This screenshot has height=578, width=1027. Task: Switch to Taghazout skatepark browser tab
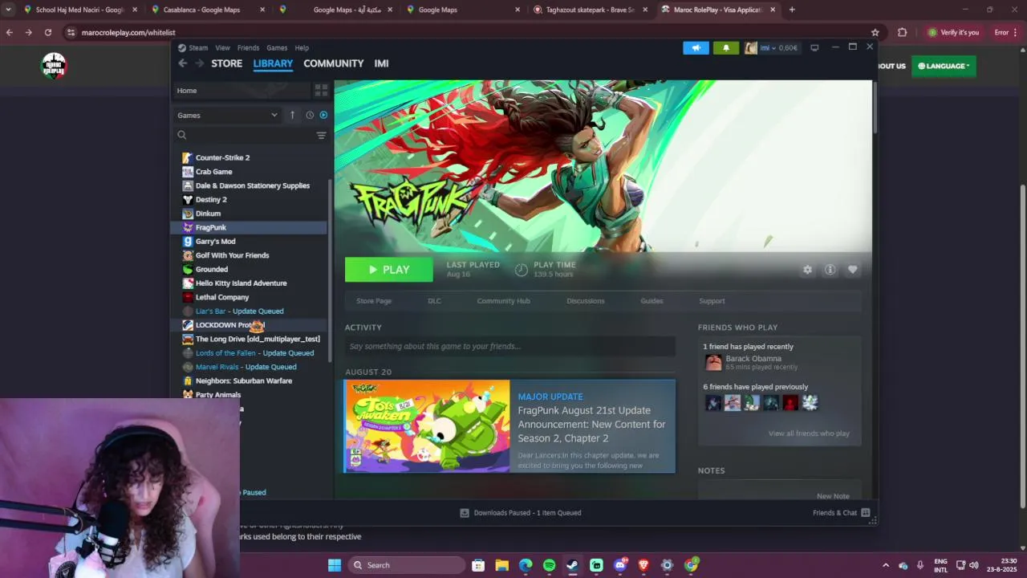[590, 10]
